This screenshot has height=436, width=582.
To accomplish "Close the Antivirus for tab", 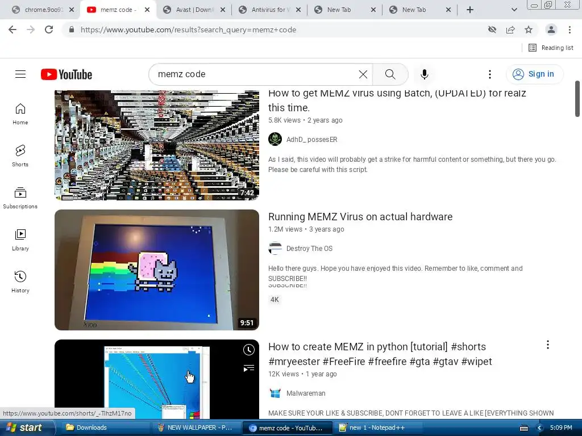I will (298, 10).
